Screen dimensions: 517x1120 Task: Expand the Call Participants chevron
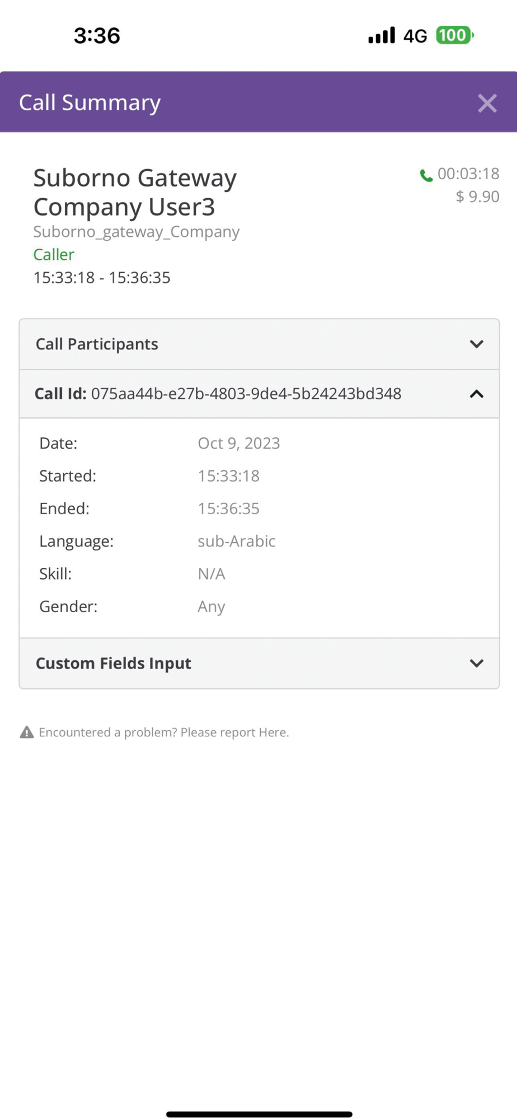476,344
